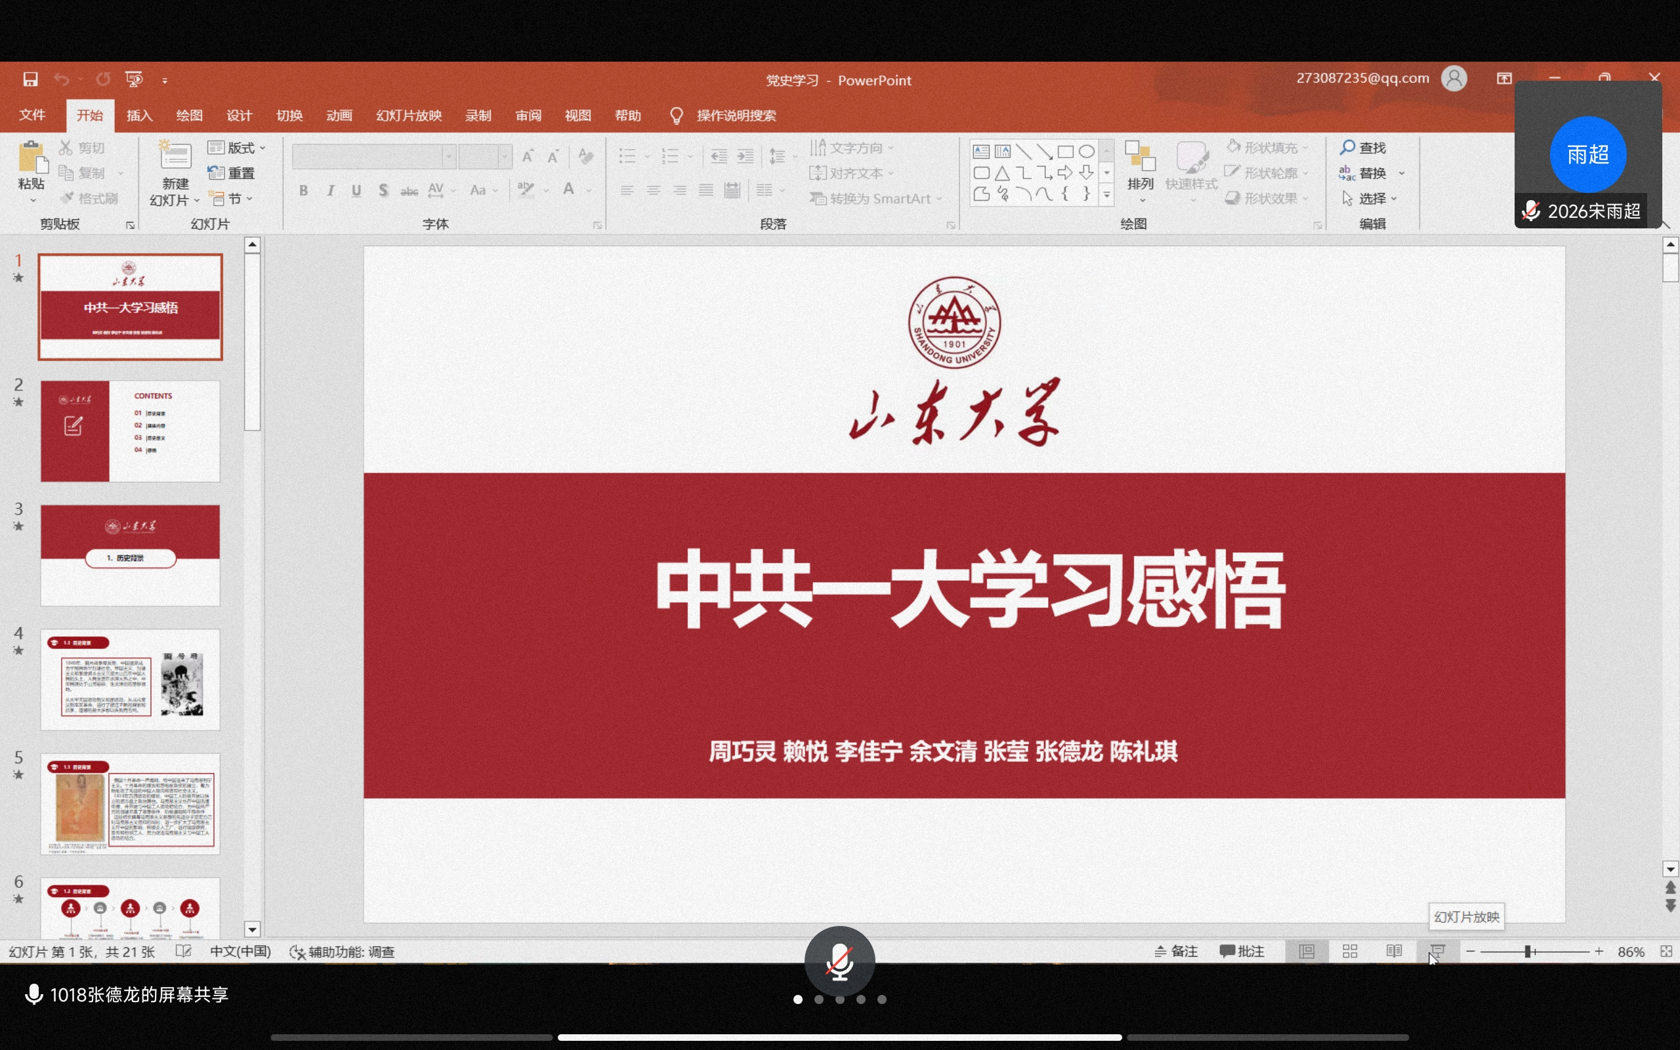Increase font size with large A icon

pos(528,156)
